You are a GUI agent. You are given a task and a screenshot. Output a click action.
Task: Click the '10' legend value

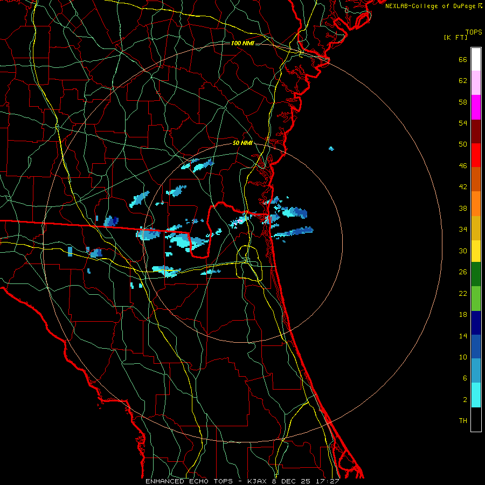tap(463, 357)
